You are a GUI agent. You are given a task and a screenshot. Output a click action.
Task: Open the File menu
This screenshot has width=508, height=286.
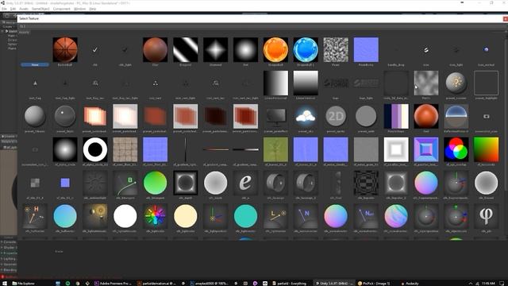pos(4,9)
